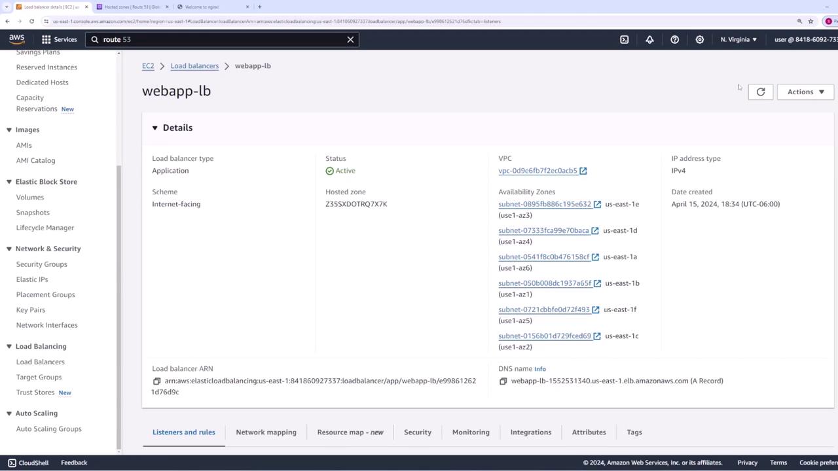Open the Key Pairs sidebar item
Image resolution: width=838 pixels, height=471 pixels.
coord(30,310)
